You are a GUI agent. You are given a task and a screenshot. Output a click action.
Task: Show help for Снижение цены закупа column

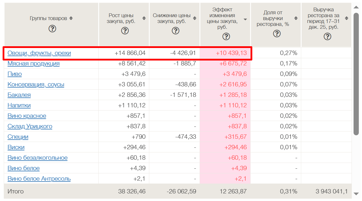point(175,31)
